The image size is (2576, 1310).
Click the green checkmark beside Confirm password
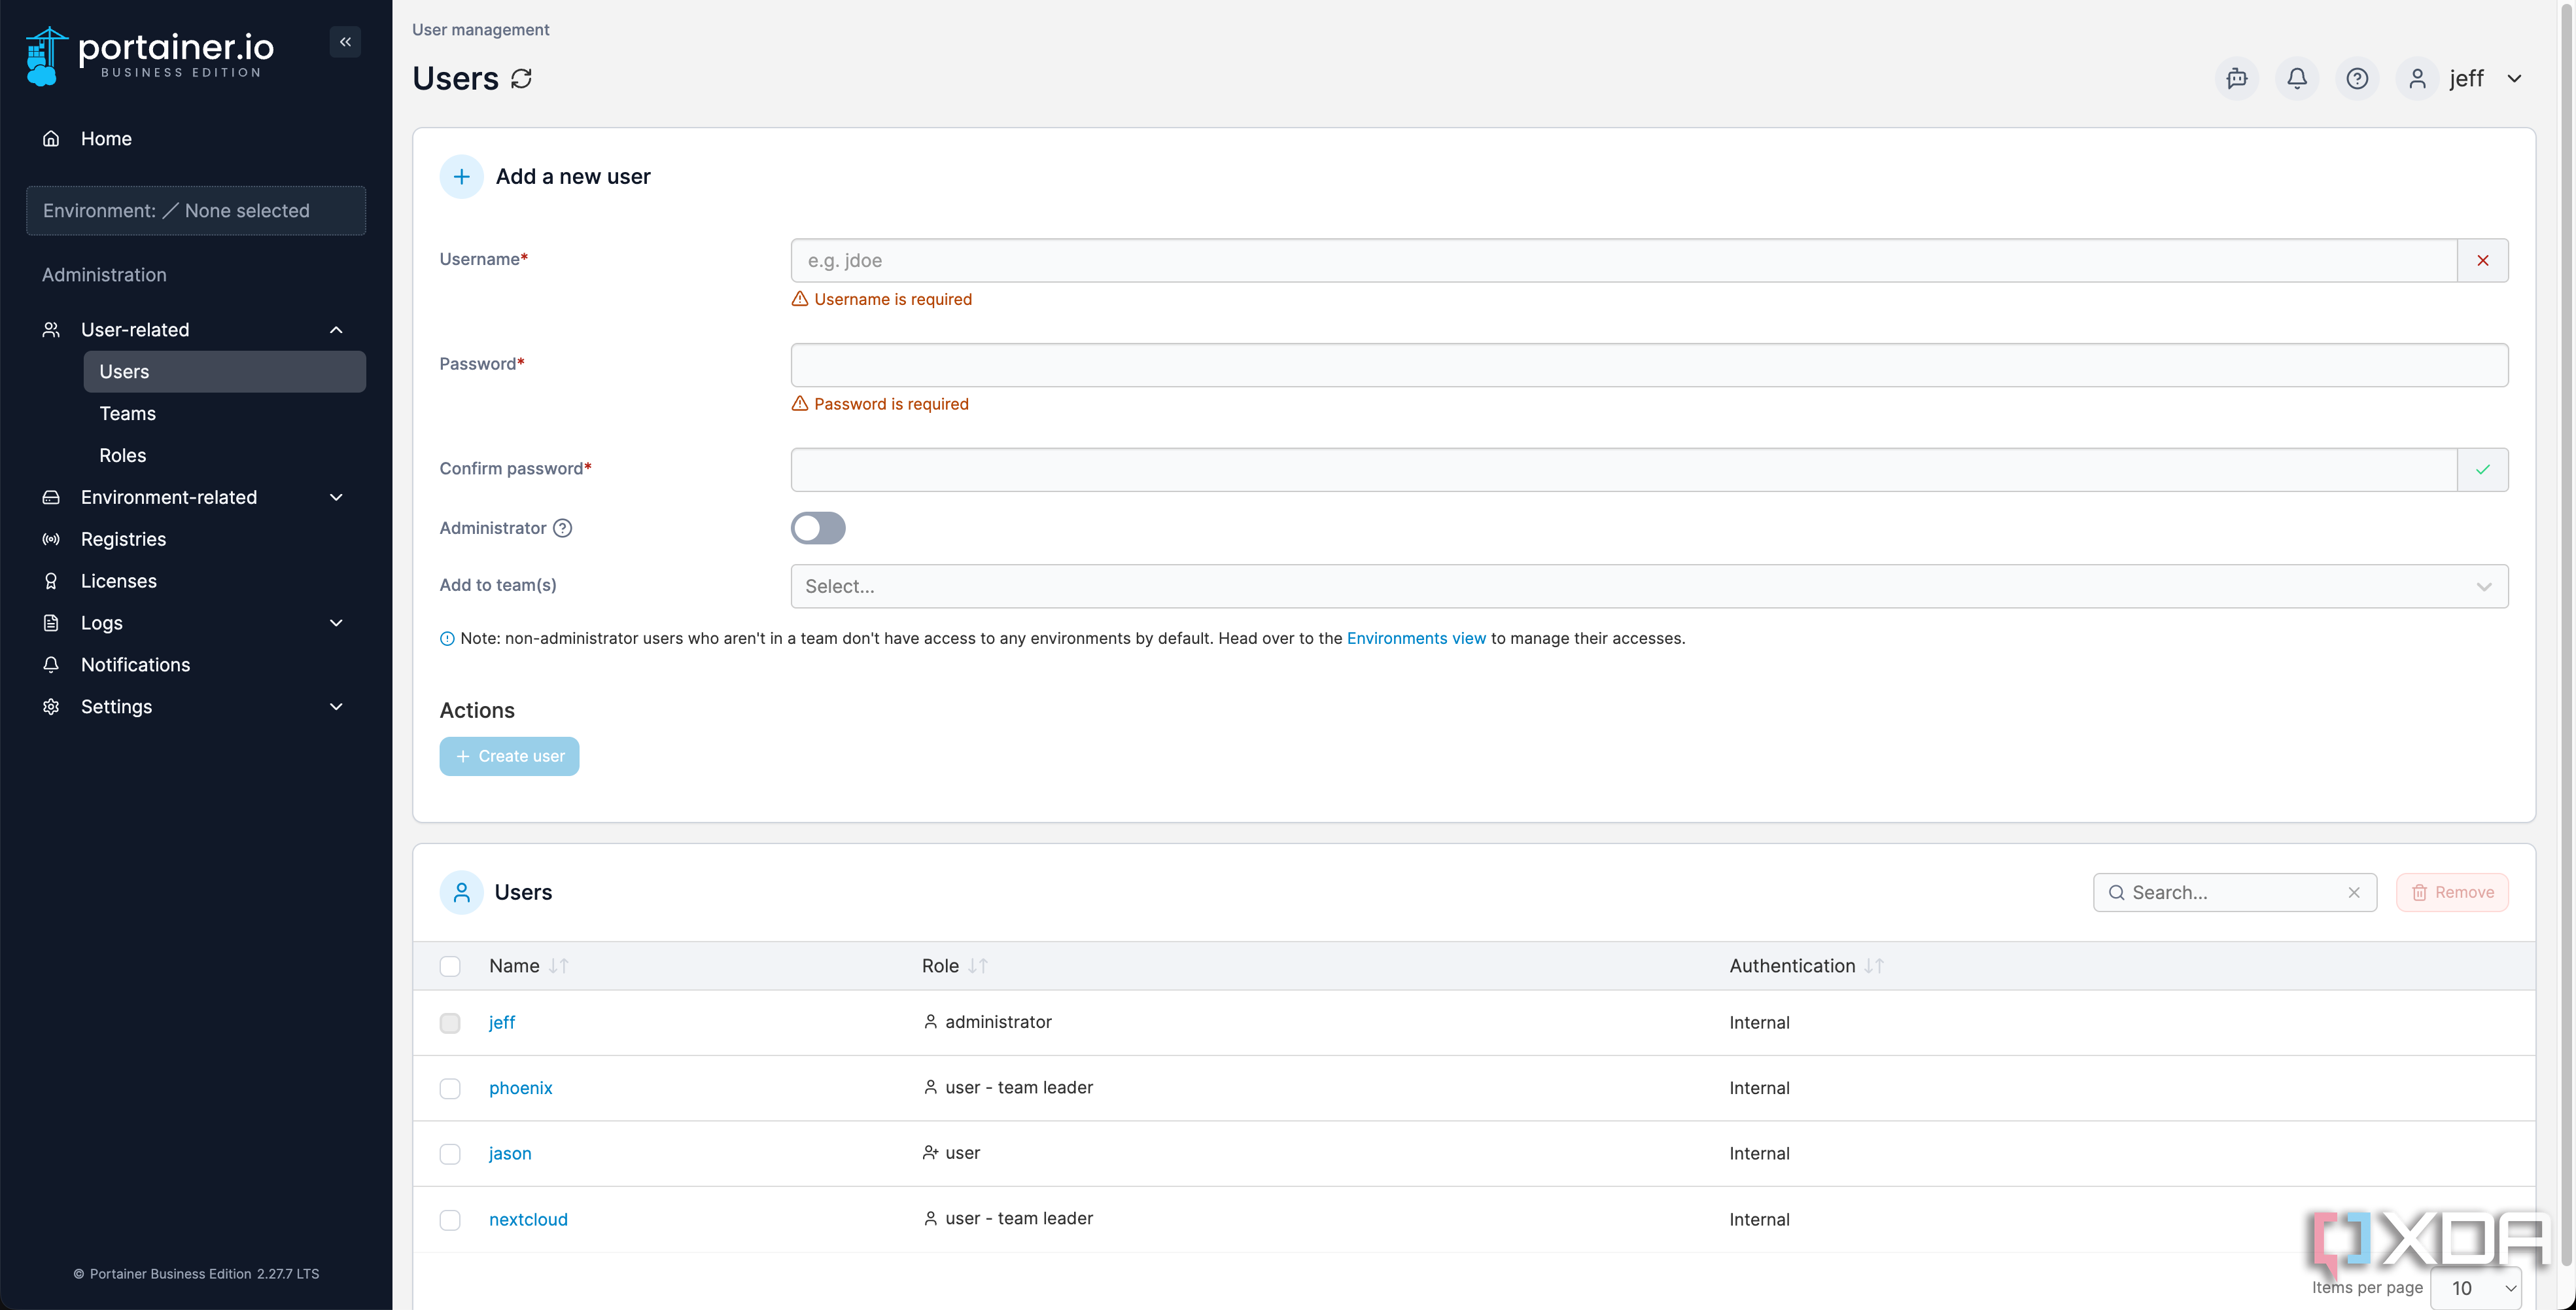click(2483, 469)
